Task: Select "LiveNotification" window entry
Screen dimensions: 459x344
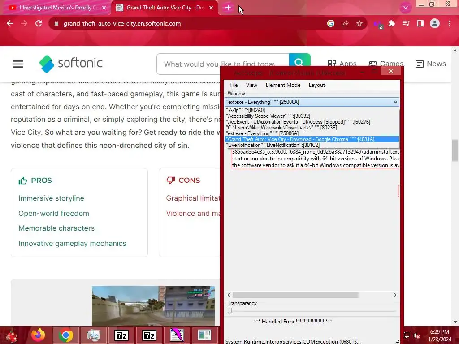Action: tap(312, 145)
